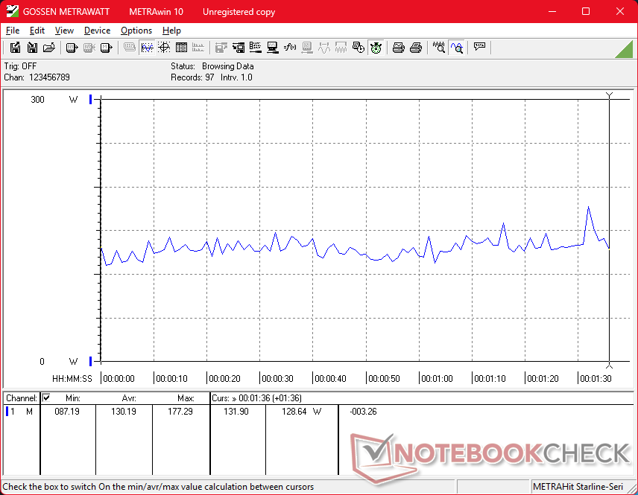
Task: Click the blue 300 W axis marker
Action: [91, 99]
